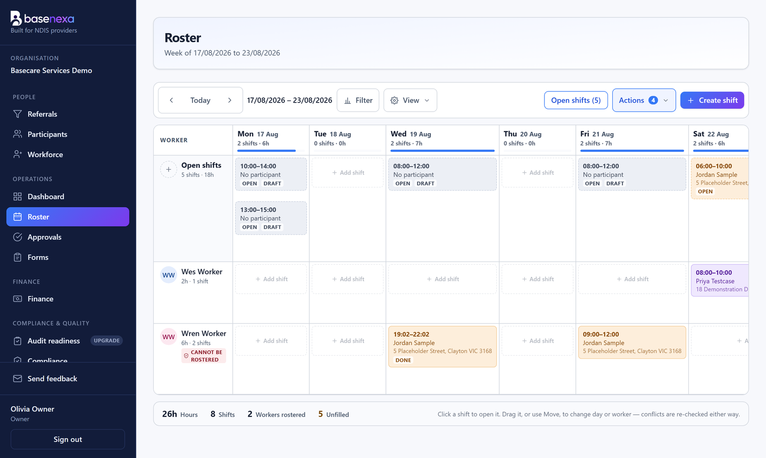The width and height of the screenshot is (766, 458).
Task: Open the Finance menu item
Action: coord(68,298)
